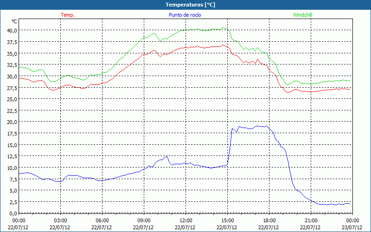Click the '°C' unit label above the y-axis

coord(14,21)
